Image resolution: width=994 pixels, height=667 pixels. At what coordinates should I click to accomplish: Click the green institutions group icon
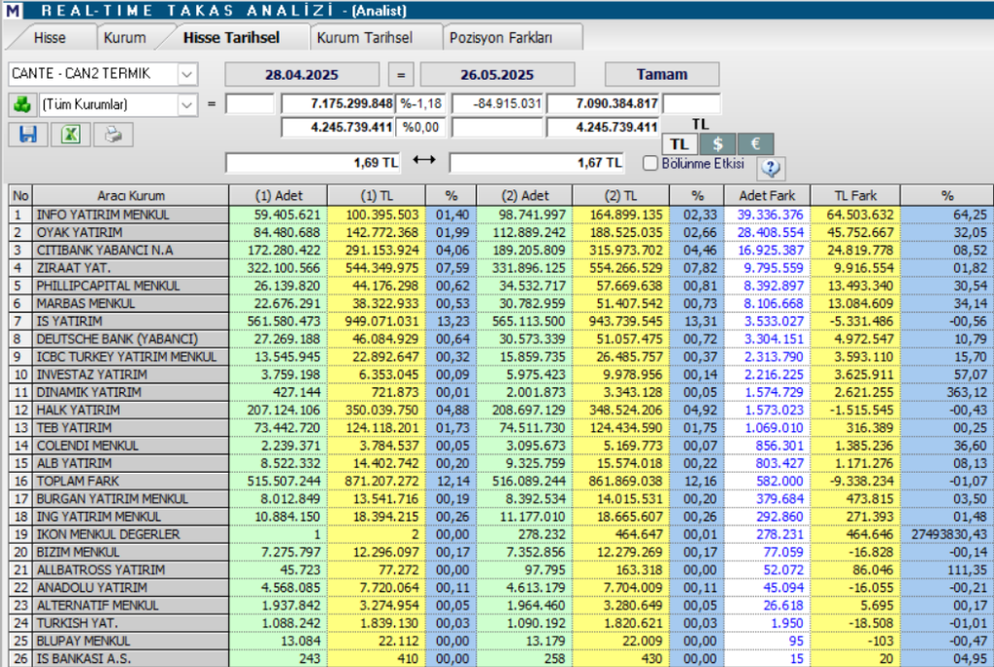21,104
